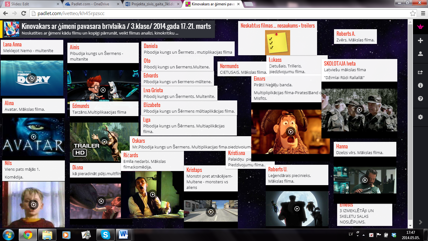Open the share/export icon in sidebar
Image resolution: width=428 pixels, height=241 pixels.
tap(420, 72)
